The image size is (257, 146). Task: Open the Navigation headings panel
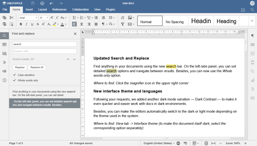[4, 62]
